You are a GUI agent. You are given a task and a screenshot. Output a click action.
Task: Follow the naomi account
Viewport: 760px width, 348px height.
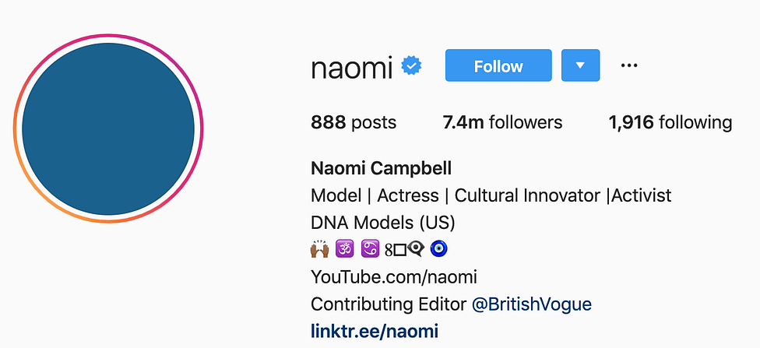[x=498, y=65]
